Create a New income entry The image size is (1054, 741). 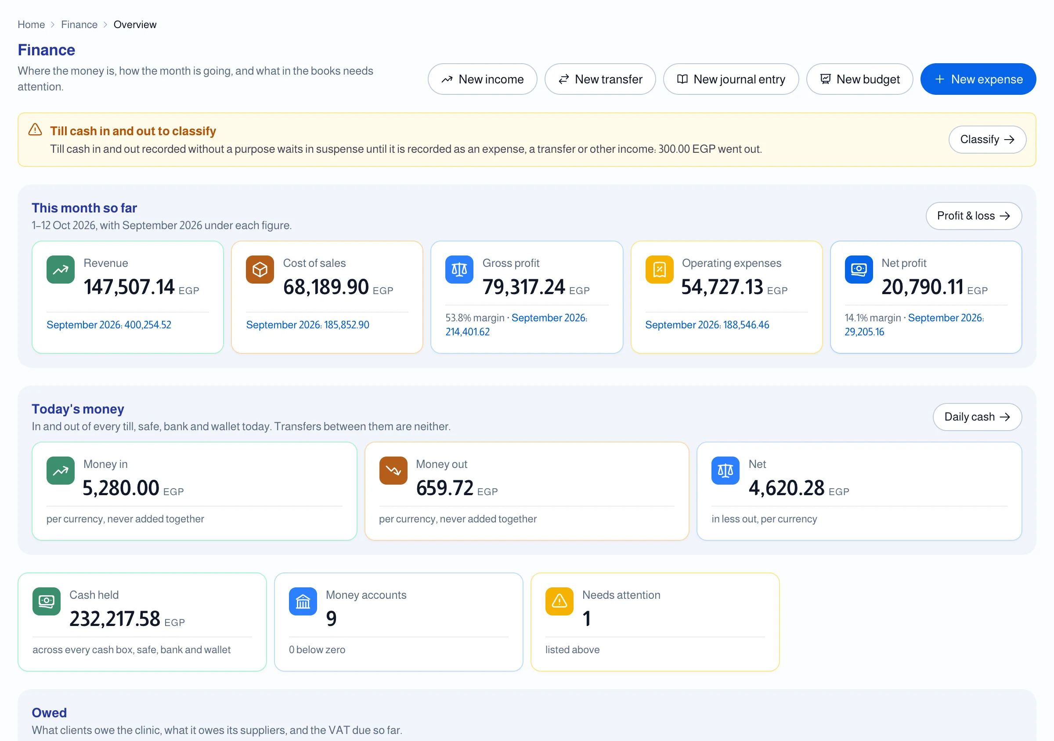point(483,79)
